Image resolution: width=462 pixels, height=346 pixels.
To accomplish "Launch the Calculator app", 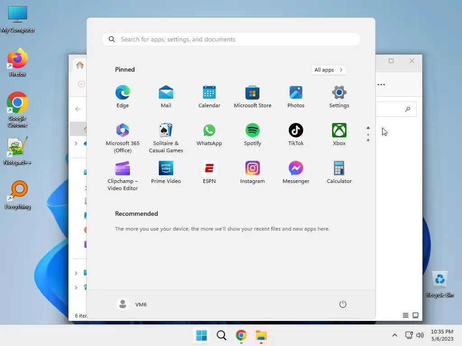I will click(x=339, y=173).
